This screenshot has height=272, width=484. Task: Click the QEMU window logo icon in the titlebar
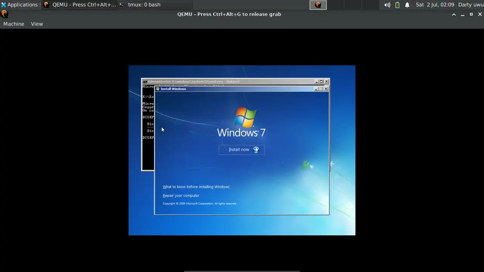(x=4, y=14)
